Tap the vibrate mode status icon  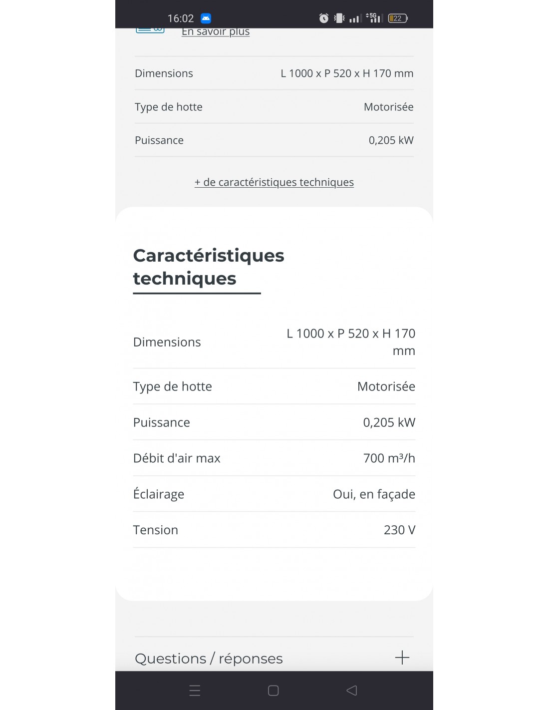pos(339,18)
